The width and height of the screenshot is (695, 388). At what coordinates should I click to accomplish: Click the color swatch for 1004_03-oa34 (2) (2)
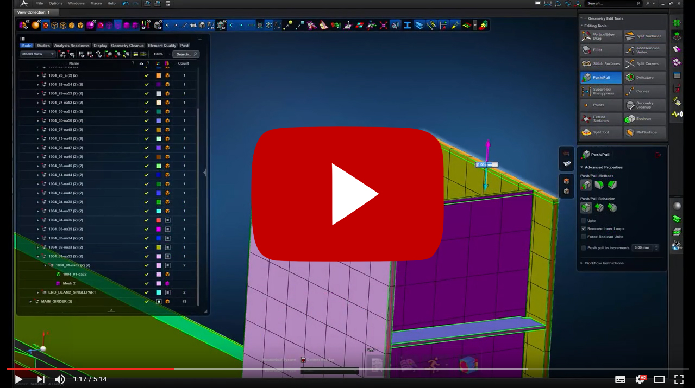tap(159, 238)
